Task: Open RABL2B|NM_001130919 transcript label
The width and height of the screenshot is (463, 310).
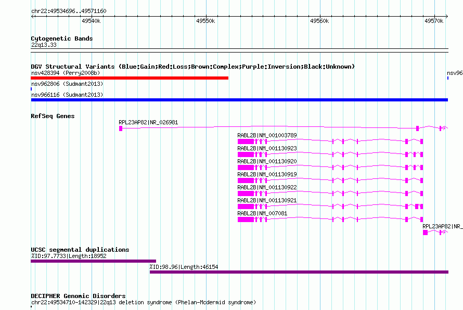Action: coord(267,174)
